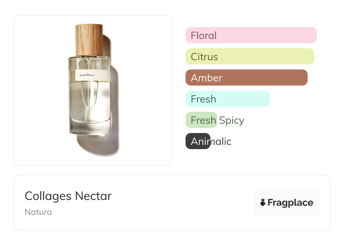
Task: Click the word 'Spicy' beside the green bar
Action: coord(232,121)
